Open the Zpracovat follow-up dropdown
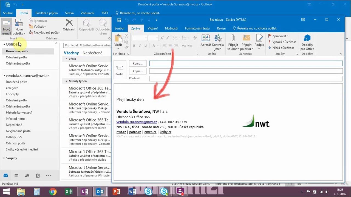The width and height of the screenshot is (351, 197). coord(278,36)
